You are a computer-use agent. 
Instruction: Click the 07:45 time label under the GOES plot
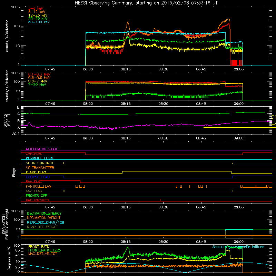click(x=50, y=138)
